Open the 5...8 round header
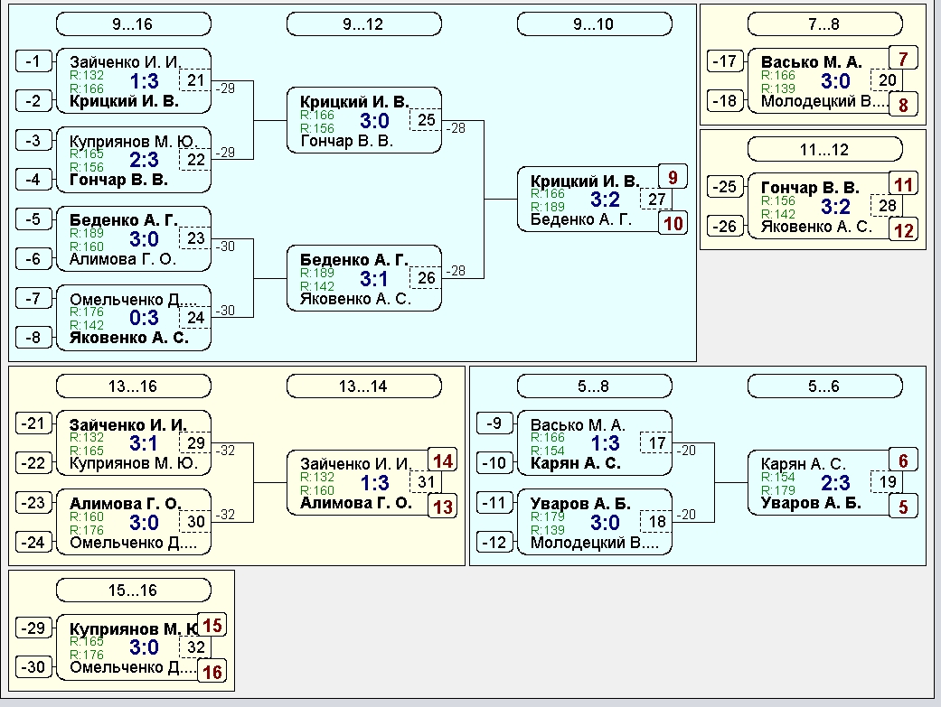 pyautogui.click(x=594, y=386)
